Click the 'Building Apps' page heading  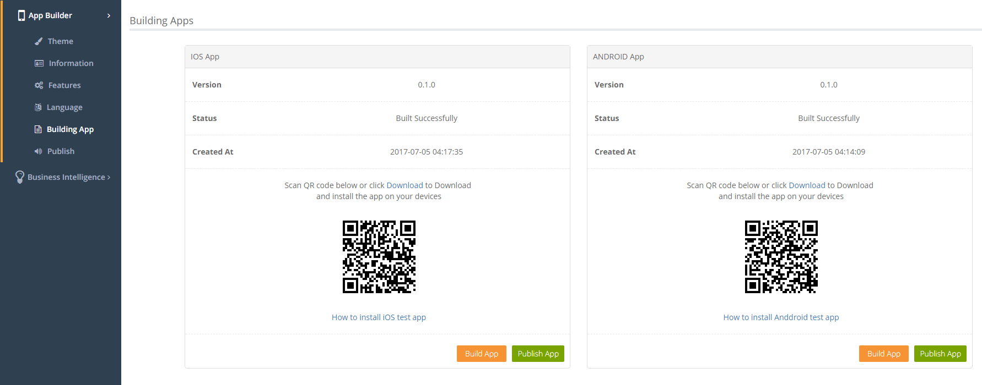click(x=161, y=21)
